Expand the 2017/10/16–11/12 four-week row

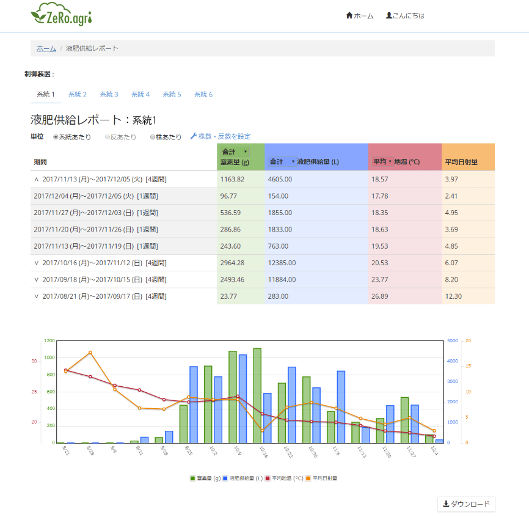[36, 263]
